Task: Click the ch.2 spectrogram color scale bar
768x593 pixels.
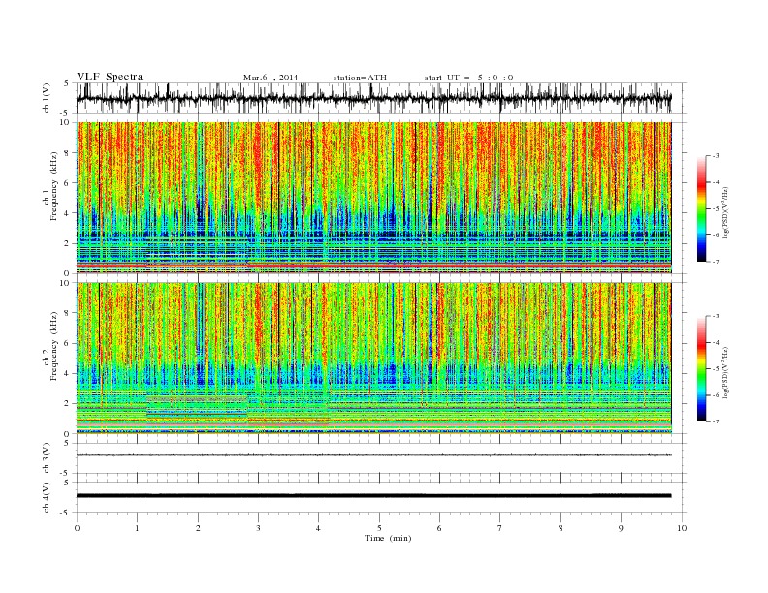Action: [x=701, y=369]
